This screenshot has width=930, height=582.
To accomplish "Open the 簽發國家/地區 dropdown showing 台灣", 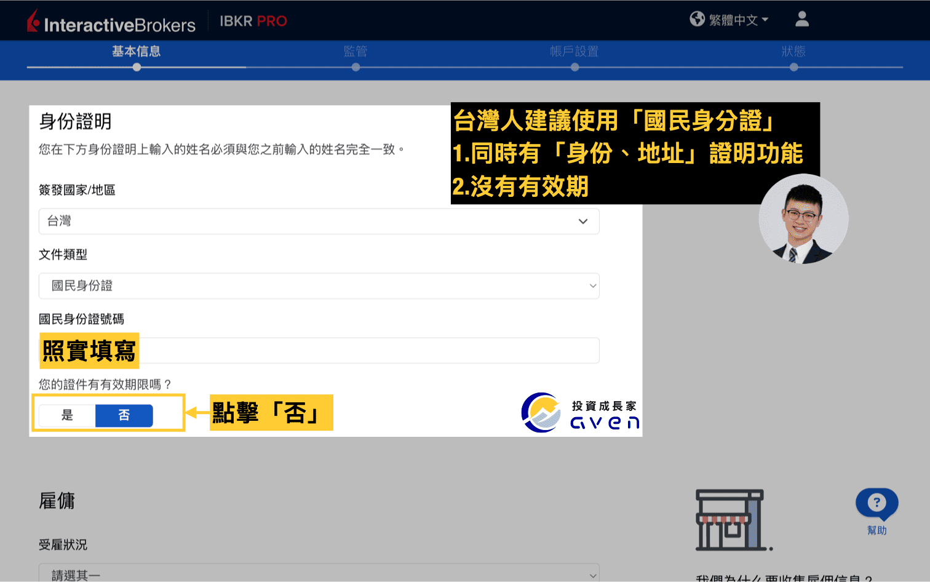I will point(319,221).
